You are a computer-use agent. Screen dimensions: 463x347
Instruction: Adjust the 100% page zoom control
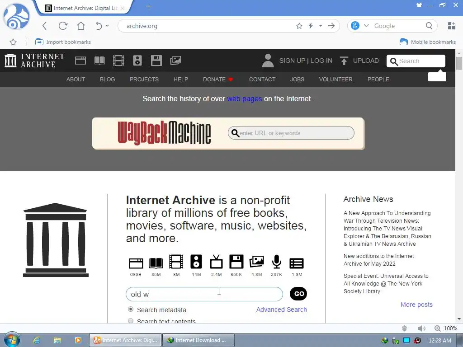pos(446,328)
